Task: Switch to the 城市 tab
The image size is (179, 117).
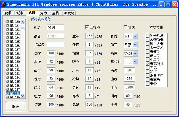Action: click(x=20, y=13)
